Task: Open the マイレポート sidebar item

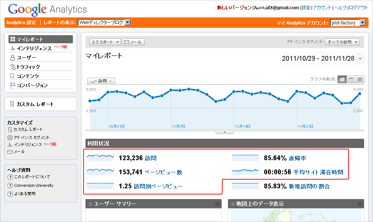Action: (x=41, y=39)
